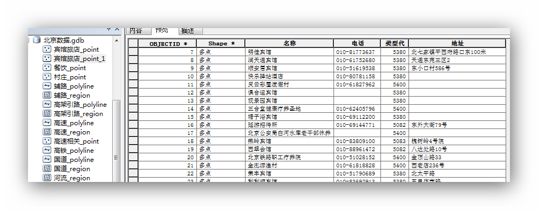Select 国道_region feature class
The image size is (538, 210).
(72, 169)
